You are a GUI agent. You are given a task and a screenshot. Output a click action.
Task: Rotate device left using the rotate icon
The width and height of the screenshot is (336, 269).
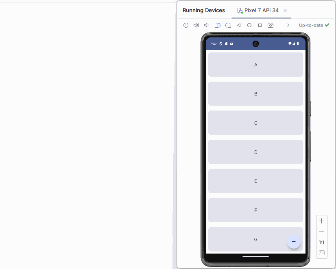[x=218, y=25]
